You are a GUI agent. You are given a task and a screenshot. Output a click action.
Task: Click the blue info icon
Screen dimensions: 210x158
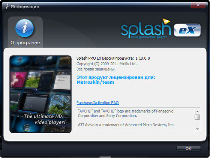tap(24, 28)
